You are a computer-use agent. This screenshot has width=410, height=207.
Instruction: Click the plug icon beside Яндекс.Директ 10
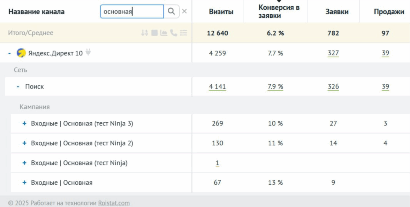click(x=88, y=53)
